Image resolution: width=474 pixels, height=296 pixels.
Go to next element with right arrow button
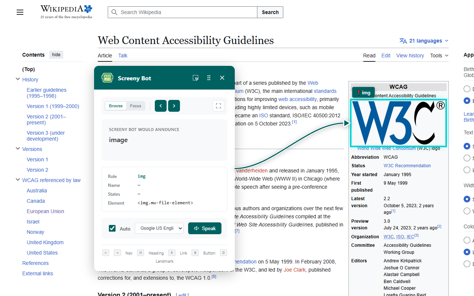click(174, 106)
